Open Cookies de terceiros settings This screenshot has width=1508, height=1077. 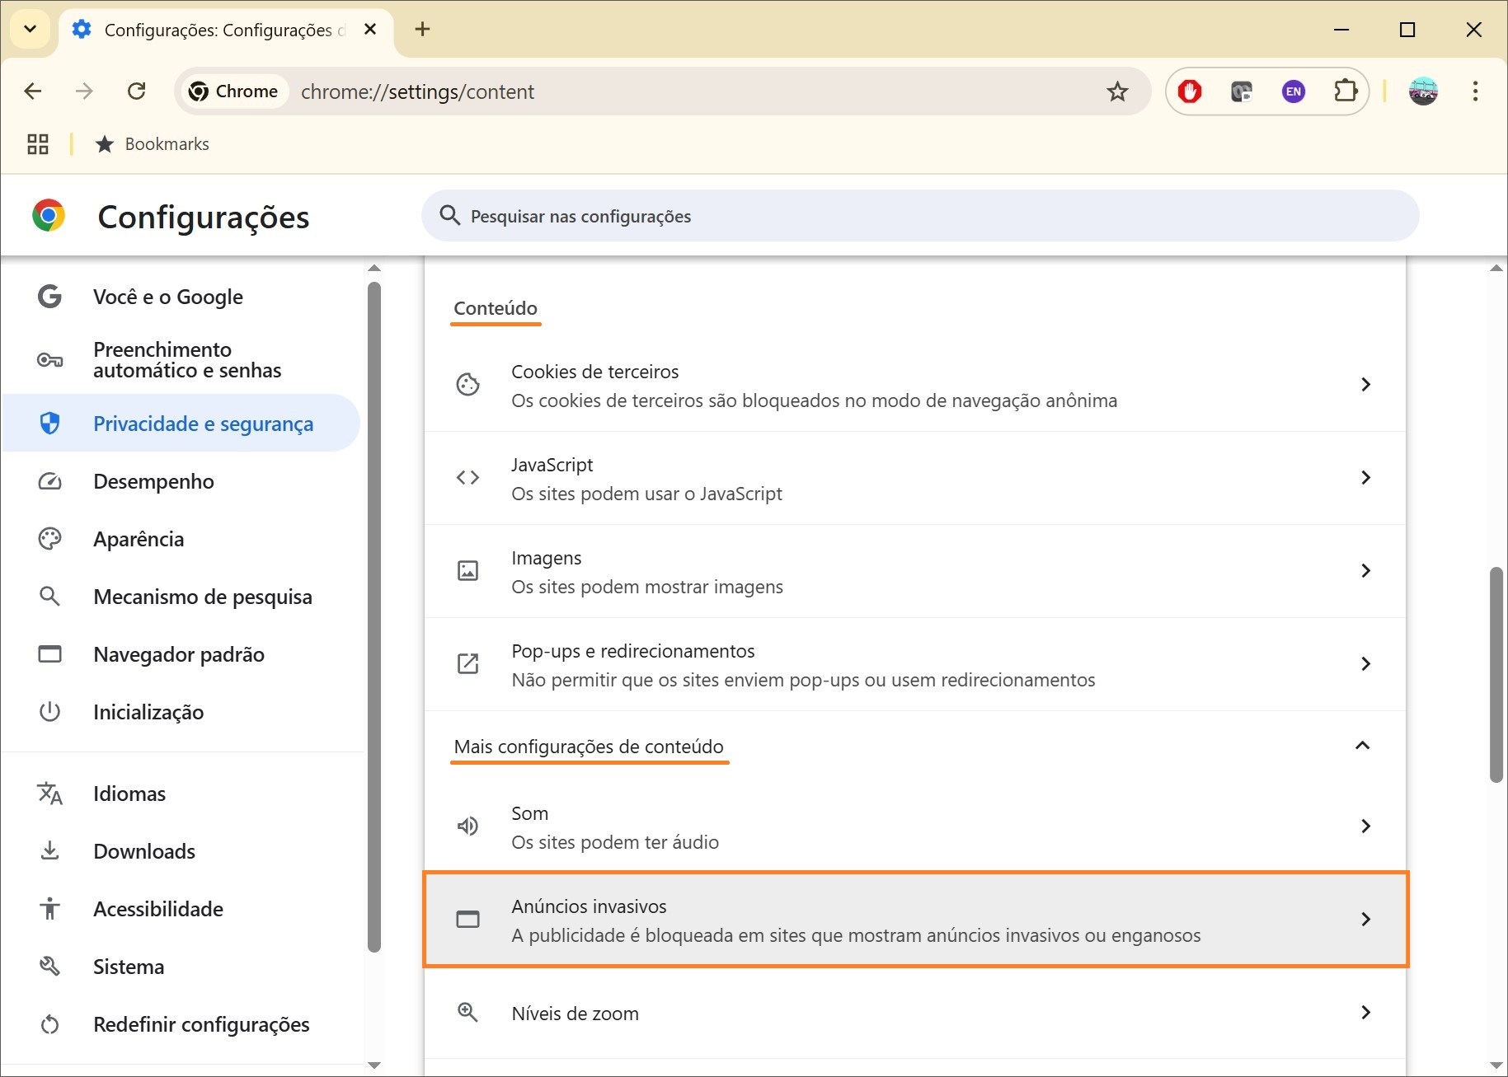pos(914,385)
